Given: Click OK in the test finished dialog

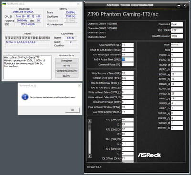Looking at the screenshot, I should pyautogui.click(x=73, y=110).
